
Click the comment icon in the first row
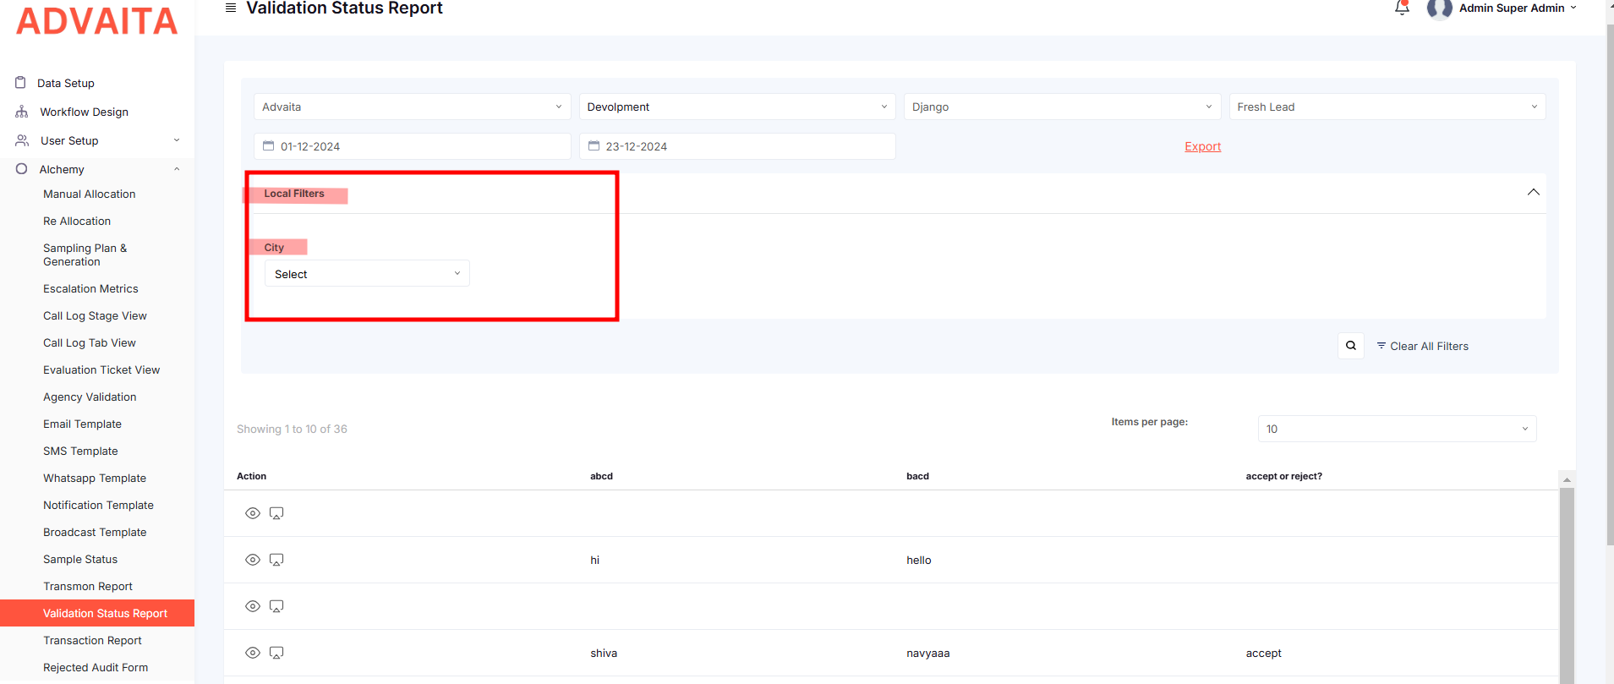coord(276,513)
